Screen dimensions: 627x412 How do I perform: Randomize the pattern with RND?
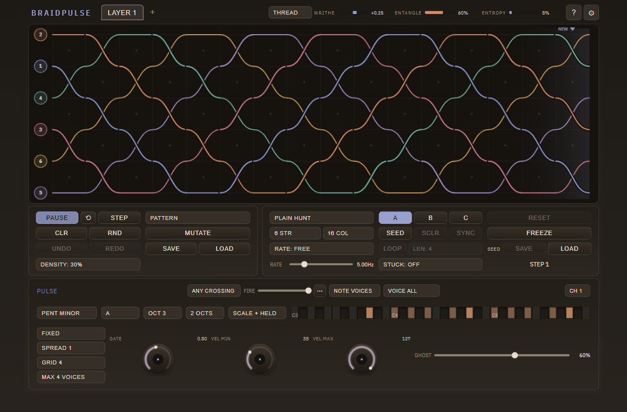tap(114, 233)
